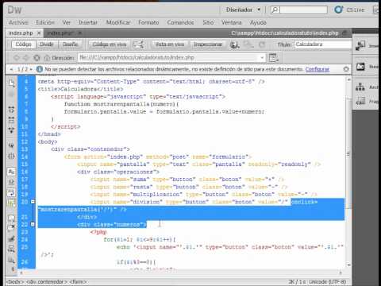Image resolution: width=381 pixels, height=286 pixels.
Task: Open the Ayuda menu
Action: (258, 22)
